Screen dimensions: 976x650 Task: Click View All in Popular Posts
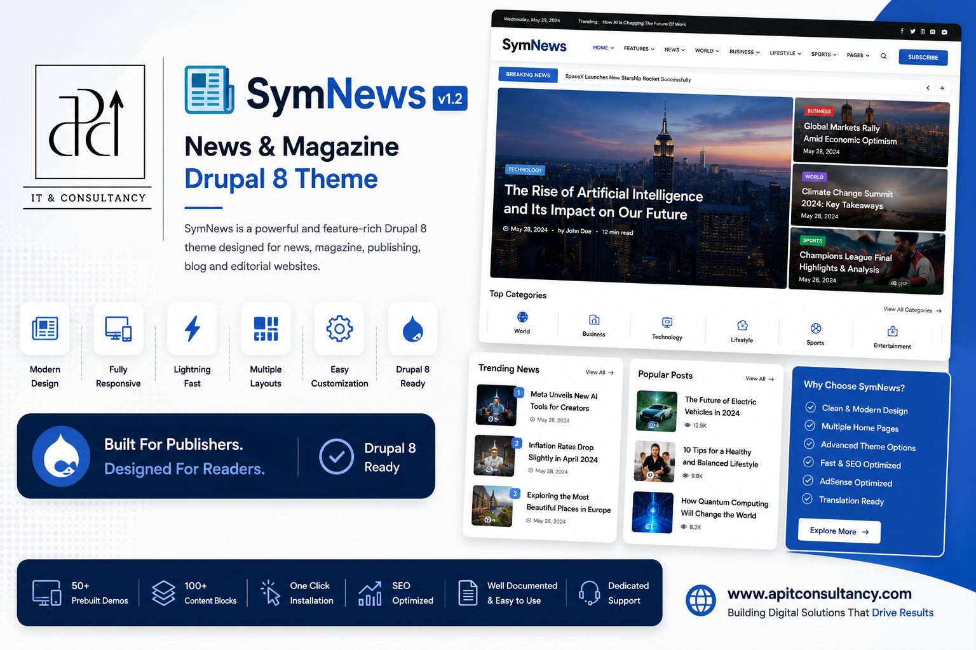pos(760,379)
